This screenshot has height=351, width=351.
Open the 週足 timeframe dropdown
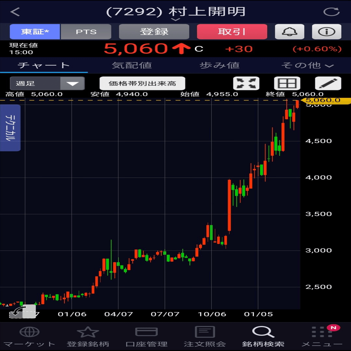(x=47, y=83)
